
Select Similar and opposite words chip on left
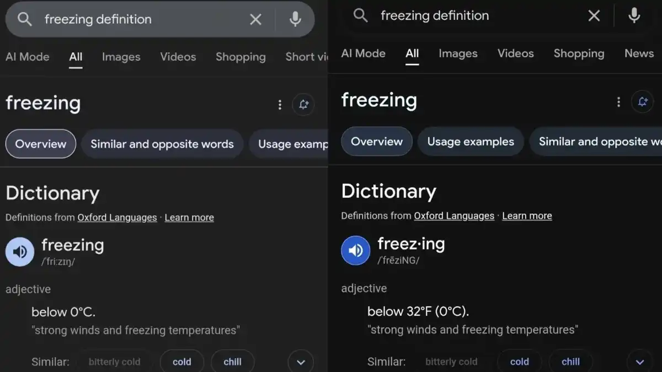point(162,144)
